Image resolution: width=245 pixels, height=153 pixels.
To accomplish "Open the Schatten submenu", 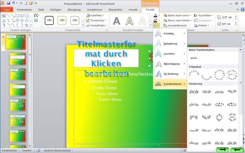I will [170, 34].
